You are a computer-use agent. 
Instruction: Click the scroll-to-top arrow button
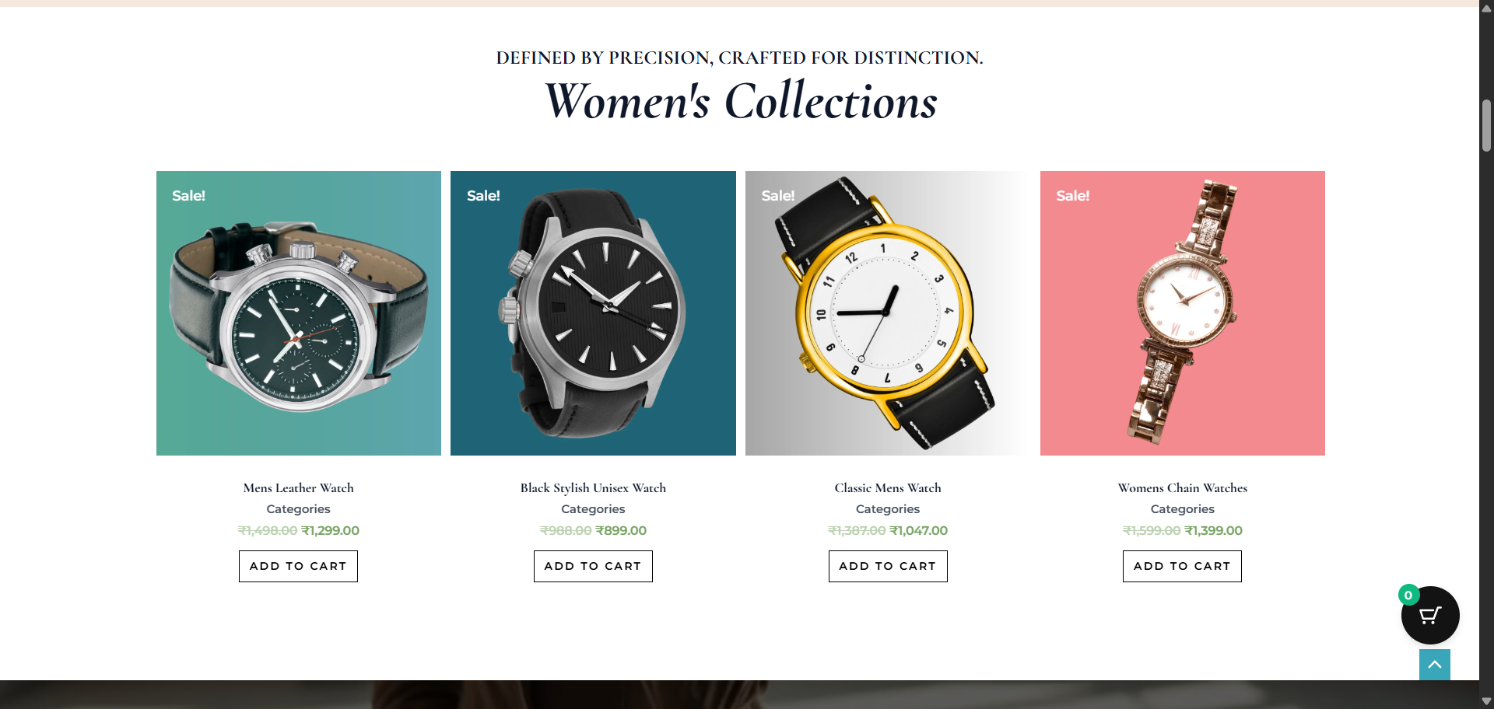1434,665
